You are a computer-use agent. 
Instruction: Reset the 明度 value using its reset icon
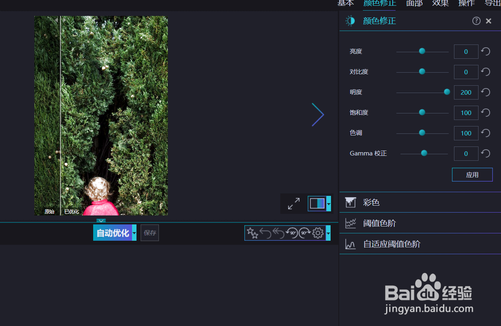[x=485, y=92]
